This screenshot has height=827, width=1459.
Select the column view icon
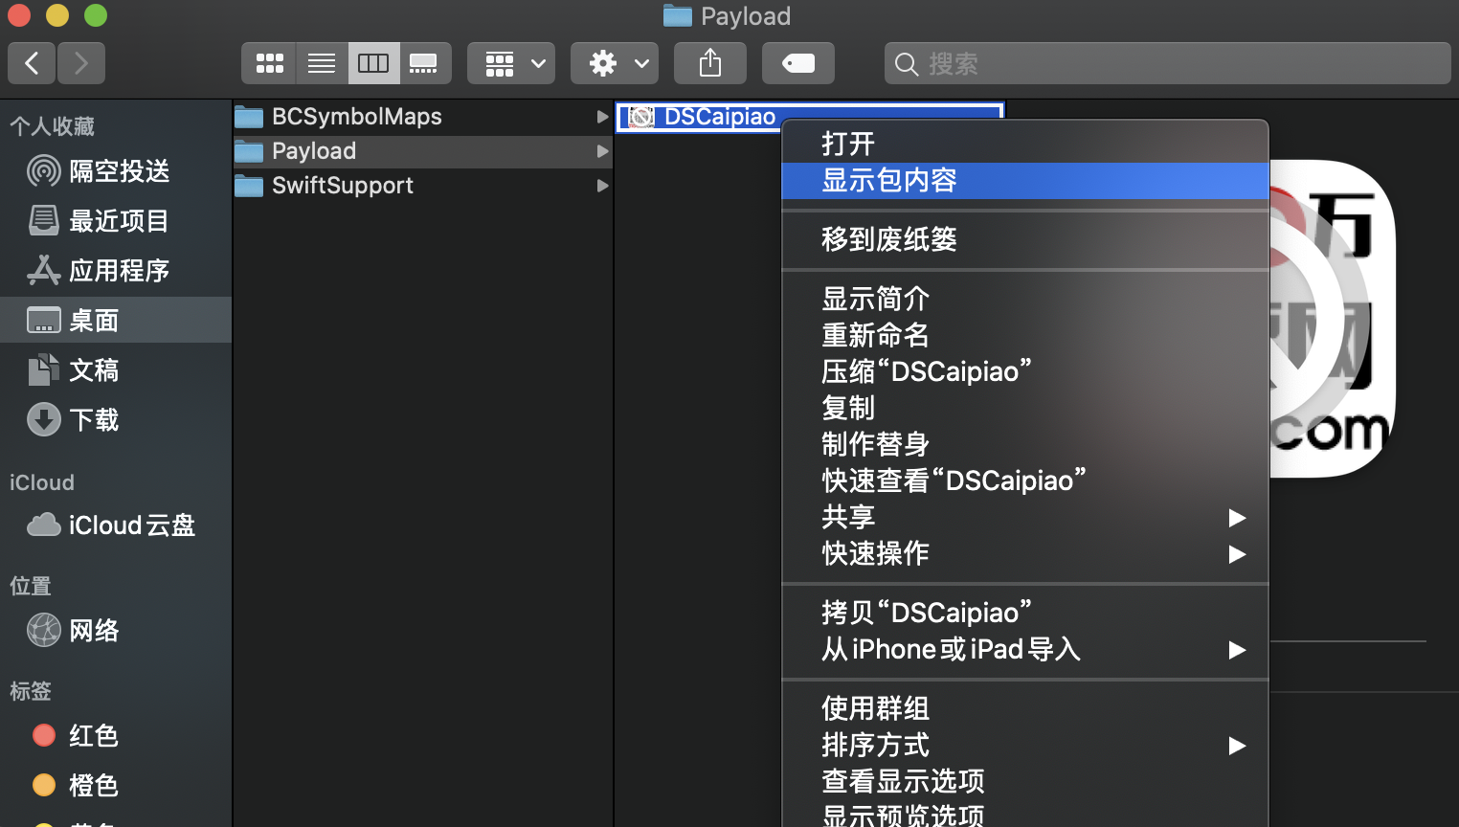pyautogui.click(x=373, y=62)
